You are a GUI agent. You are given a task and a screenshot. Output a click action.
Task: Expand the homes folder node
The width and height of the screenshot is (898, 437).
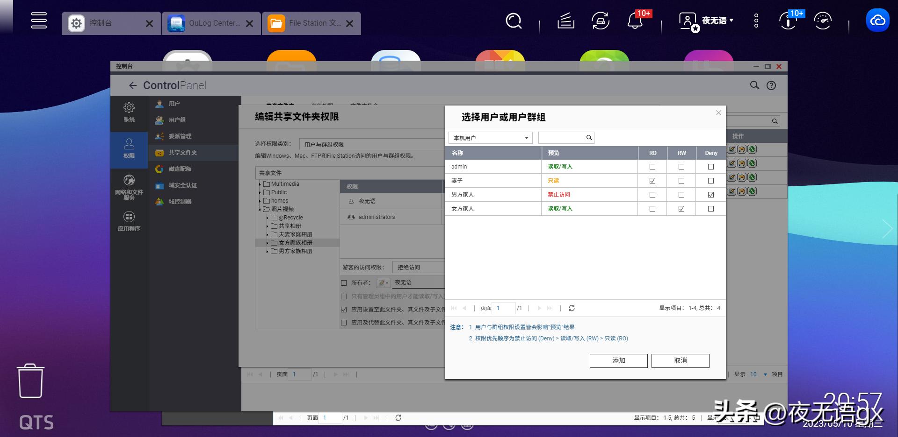[261, 200]
